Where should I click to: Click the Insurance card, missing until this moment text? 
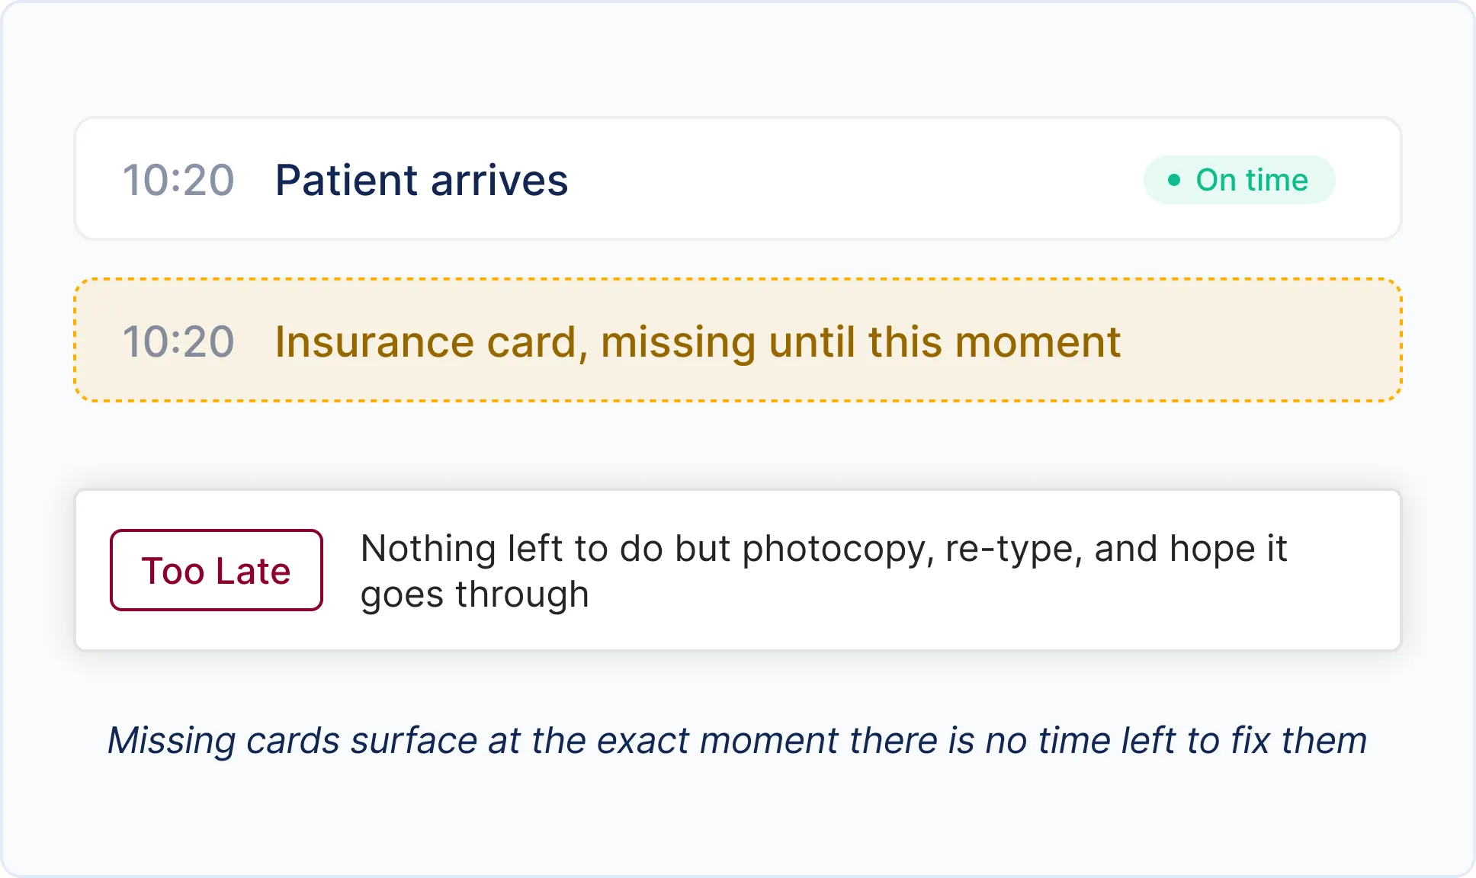tap(698, 341)
